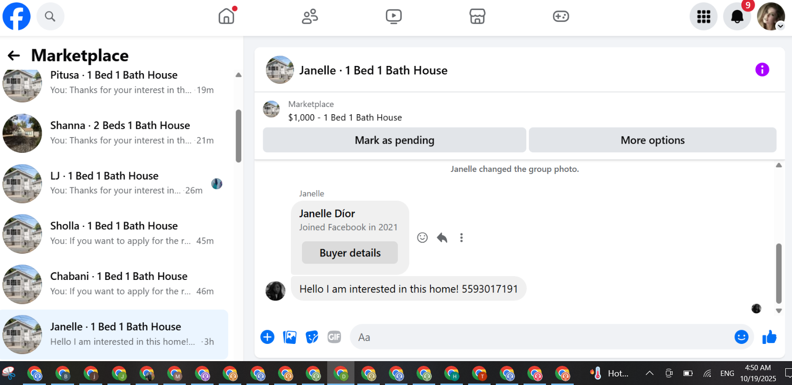Open the Gaming controller icon
Image resolution: width=792 pixels, height=385 pixels.
coord(561,16)
